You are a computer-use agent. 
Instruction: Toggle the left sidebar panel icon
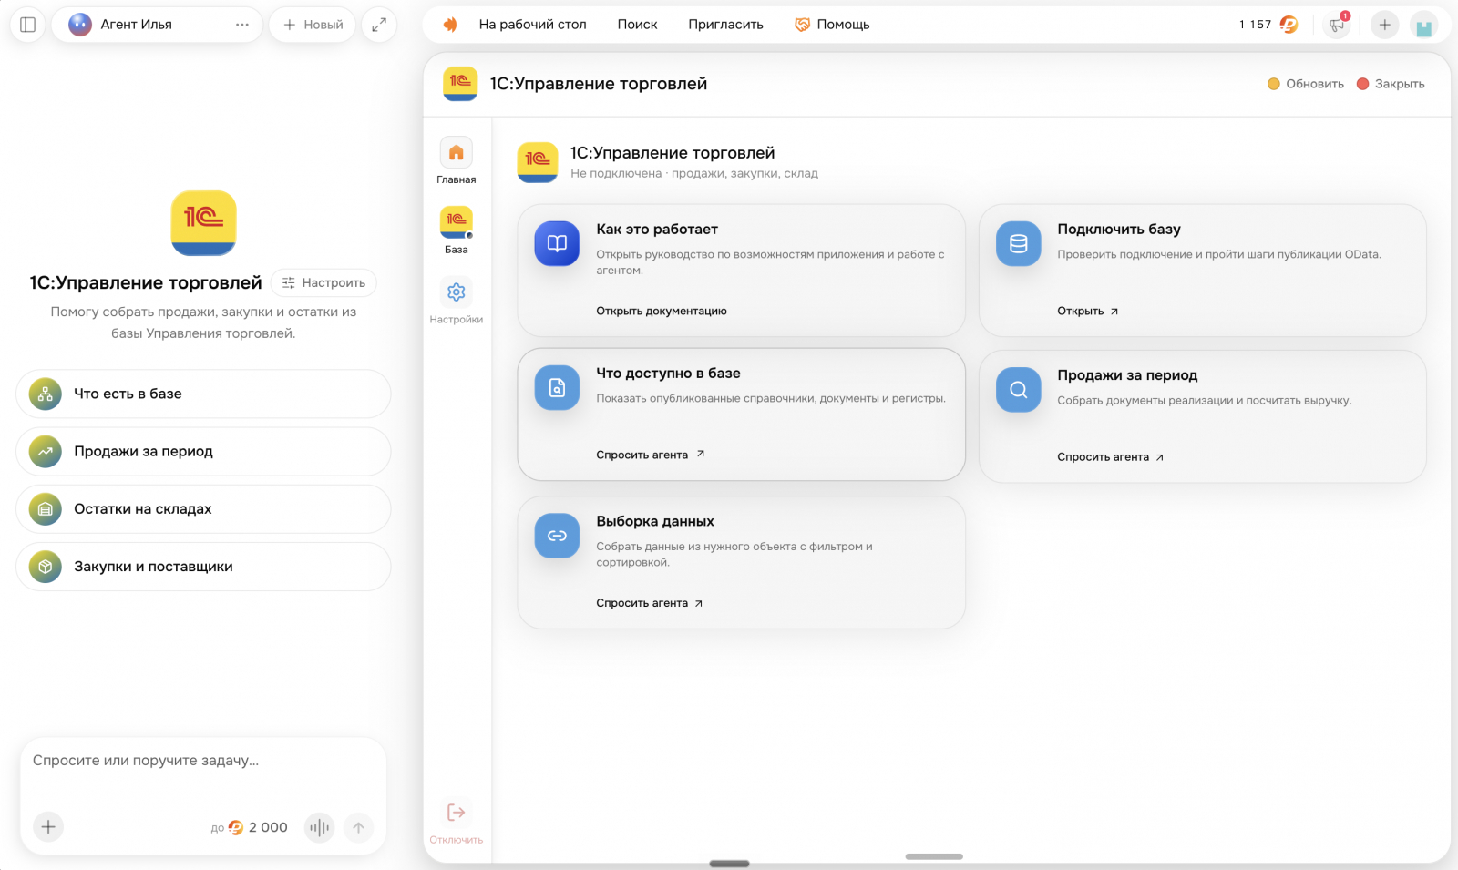pos(27,25)
